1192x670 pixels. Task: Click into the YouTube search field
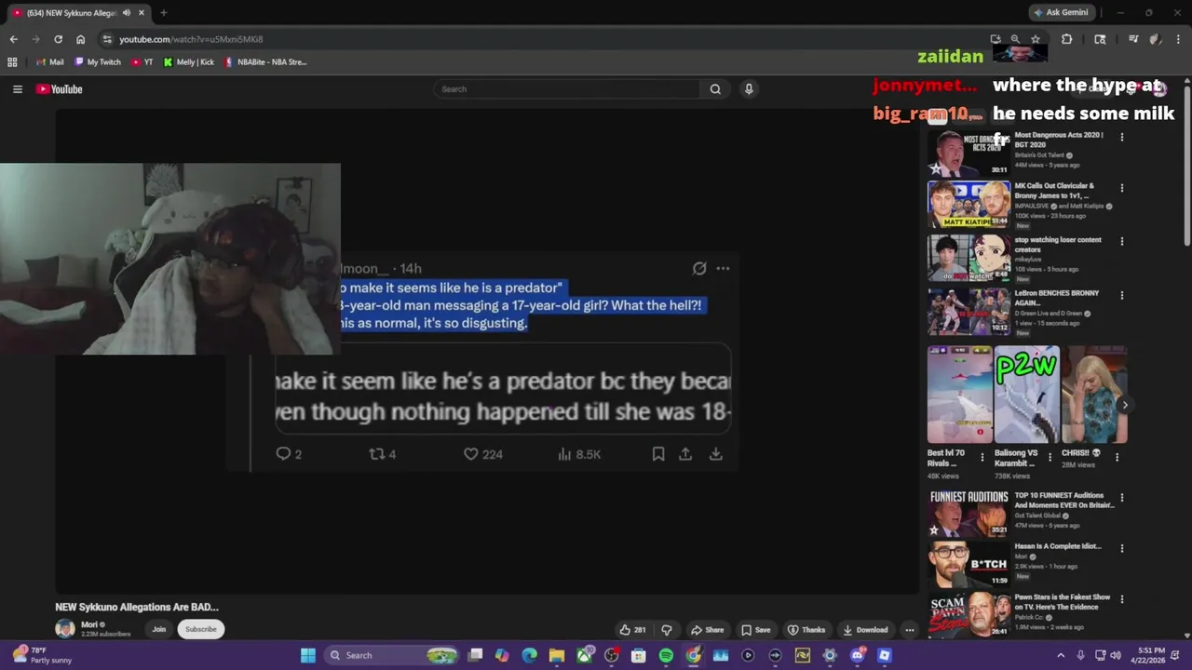pos(567,89)
